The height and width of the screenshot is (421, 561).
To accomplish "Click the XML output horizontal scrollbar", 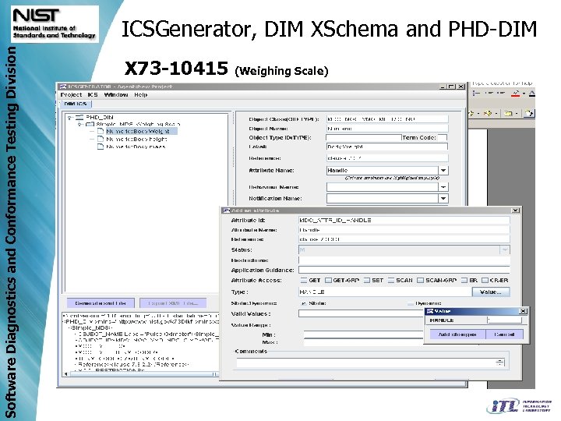I will click(x=140, y=374).
